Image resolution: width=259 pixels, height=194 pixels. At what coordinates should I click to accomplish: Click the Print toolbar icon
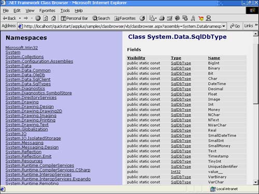pyautogui.click(x=162, y=18)
